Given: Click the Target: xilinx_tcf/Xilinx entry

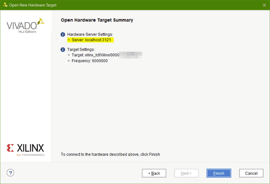Looking at the screenshot, I should pos(95,55).
